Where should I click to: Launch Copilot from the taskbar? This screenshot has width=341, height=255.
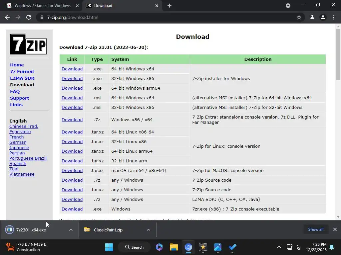click(159, 247)
